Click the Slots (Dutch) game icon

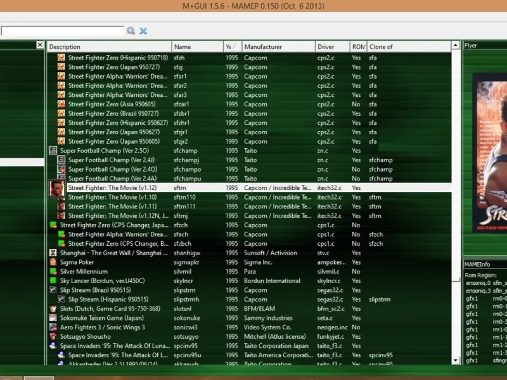[x=53, y=308]
